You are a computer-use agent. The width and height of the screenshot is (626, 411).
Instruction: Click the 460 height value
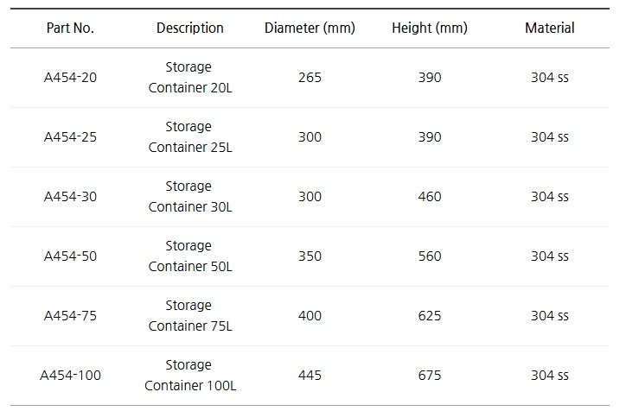point(429,197)
